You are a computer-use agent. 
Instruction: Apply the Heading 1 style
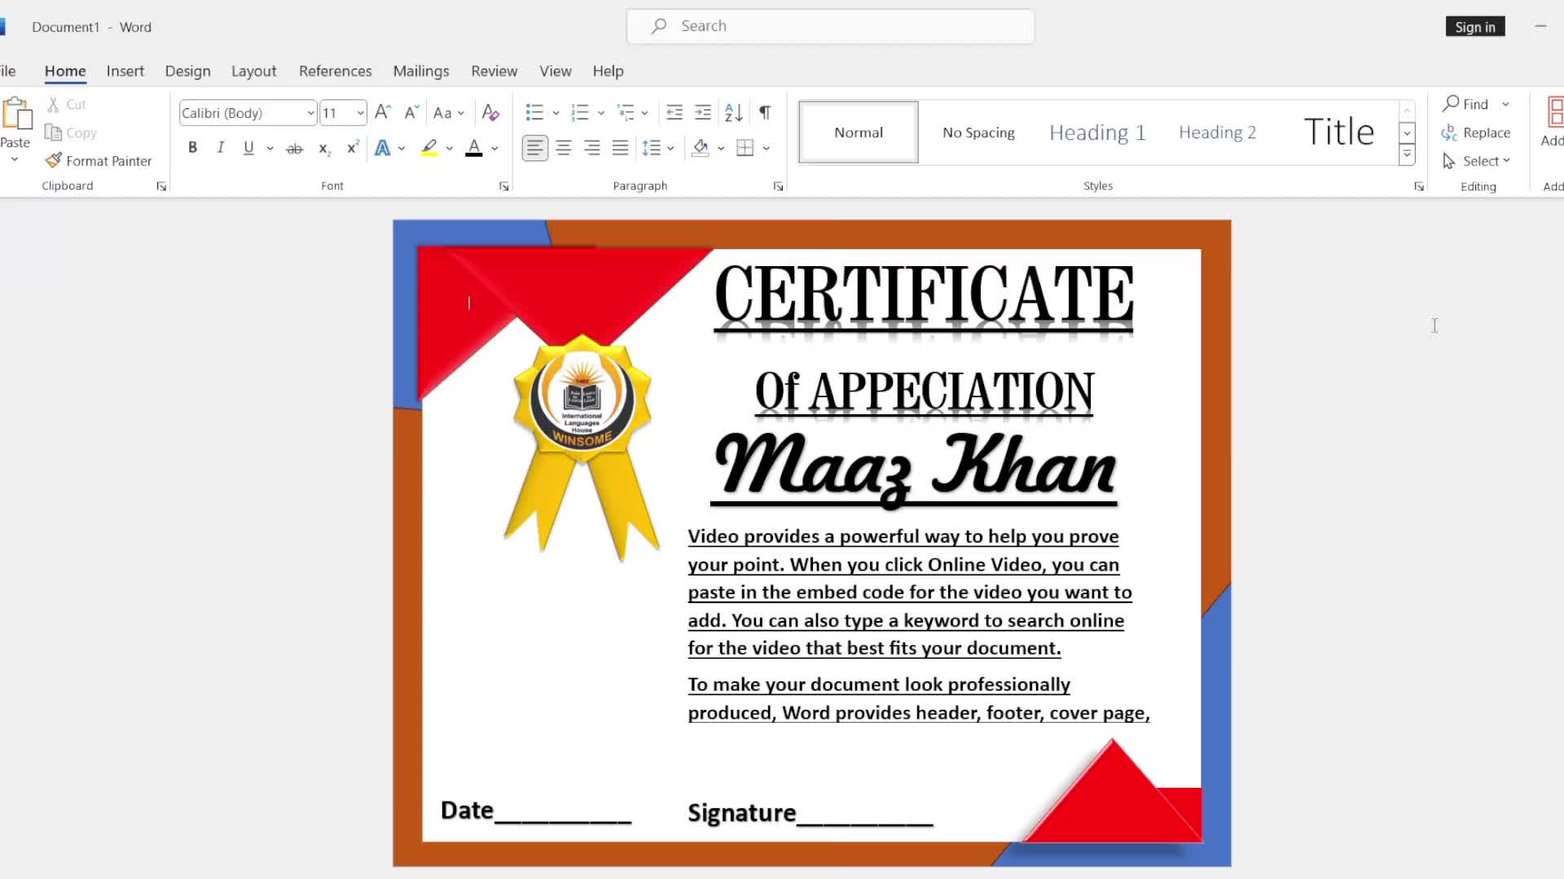tap(1097, 133)
